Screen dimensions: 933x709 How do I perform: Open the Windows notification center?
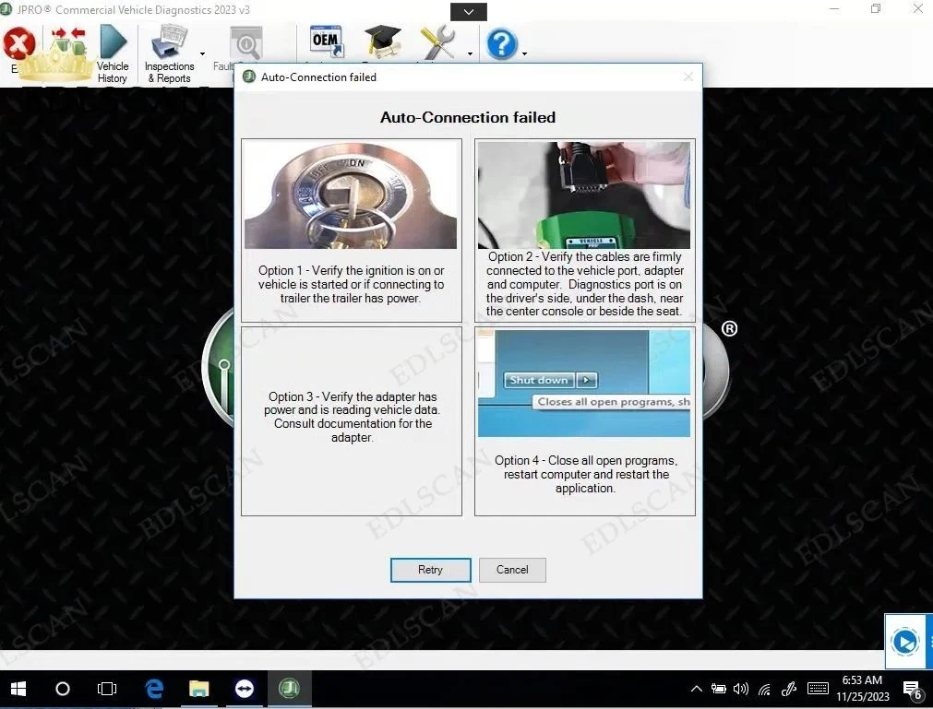tap(911, 689)
